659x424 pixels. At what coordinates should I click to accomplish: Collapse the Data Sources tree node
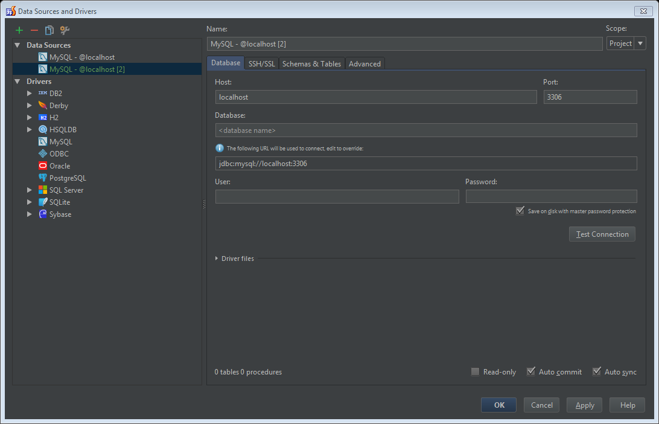point(18,45)
